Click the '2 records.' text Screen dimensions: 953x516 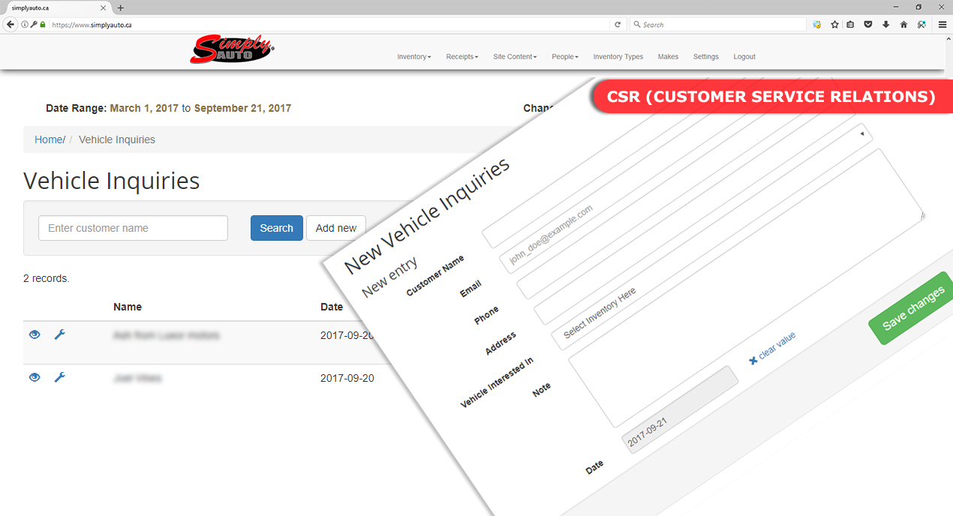[x=47, y=278]
